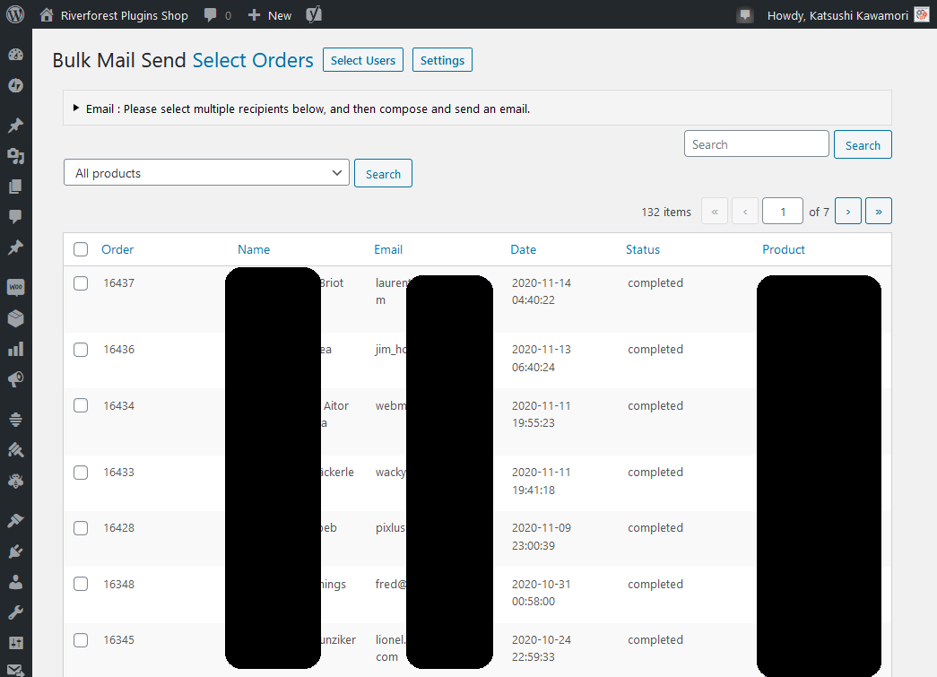Go to next page of orders

847,212
